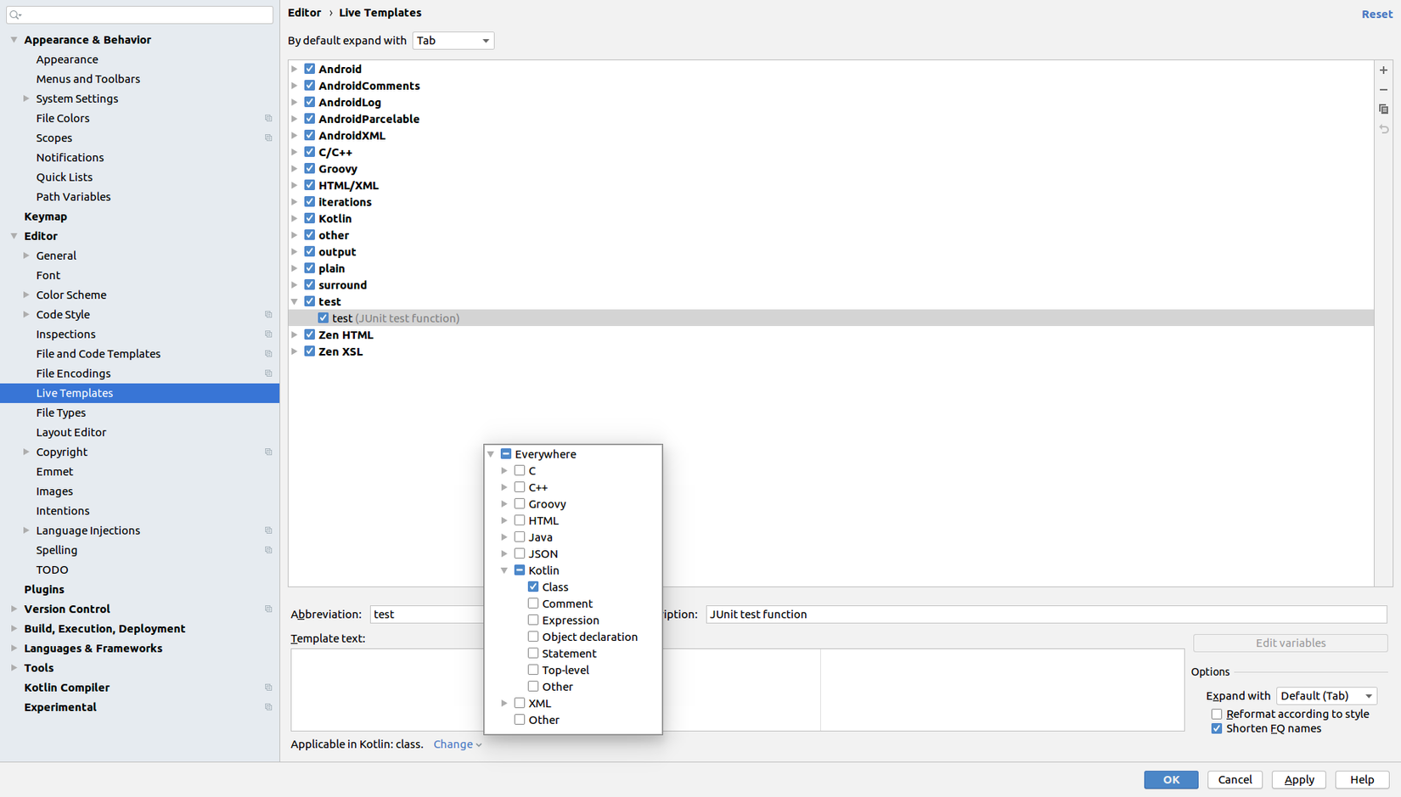Uncheck the Kotlin Class context checkbox
The image size is (1401, 797).
click(x=533, y=587)
